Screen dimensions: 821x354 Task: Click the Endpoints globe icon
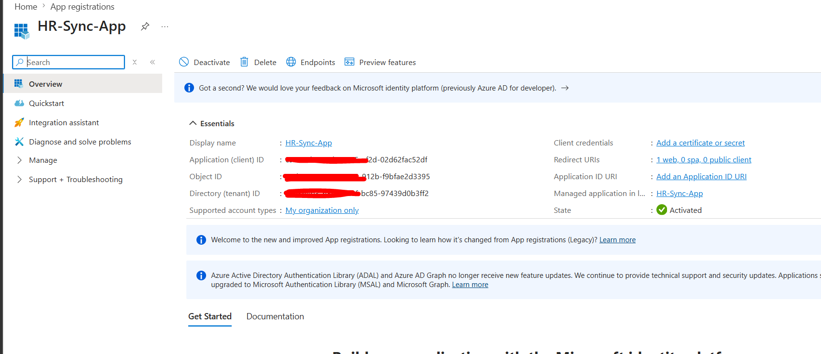tap(291, 62)
